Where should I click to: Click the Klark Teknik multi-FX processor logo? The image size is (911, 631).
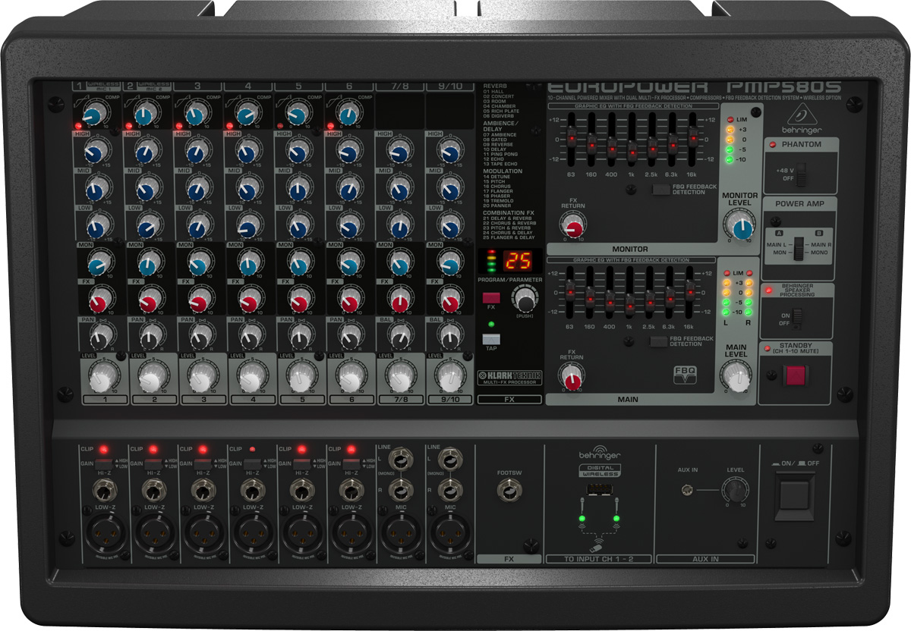coord(509,376)
